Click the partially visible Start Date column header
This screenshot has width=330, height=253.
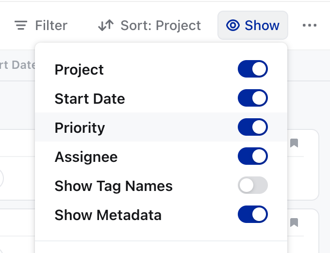[17, 65]
